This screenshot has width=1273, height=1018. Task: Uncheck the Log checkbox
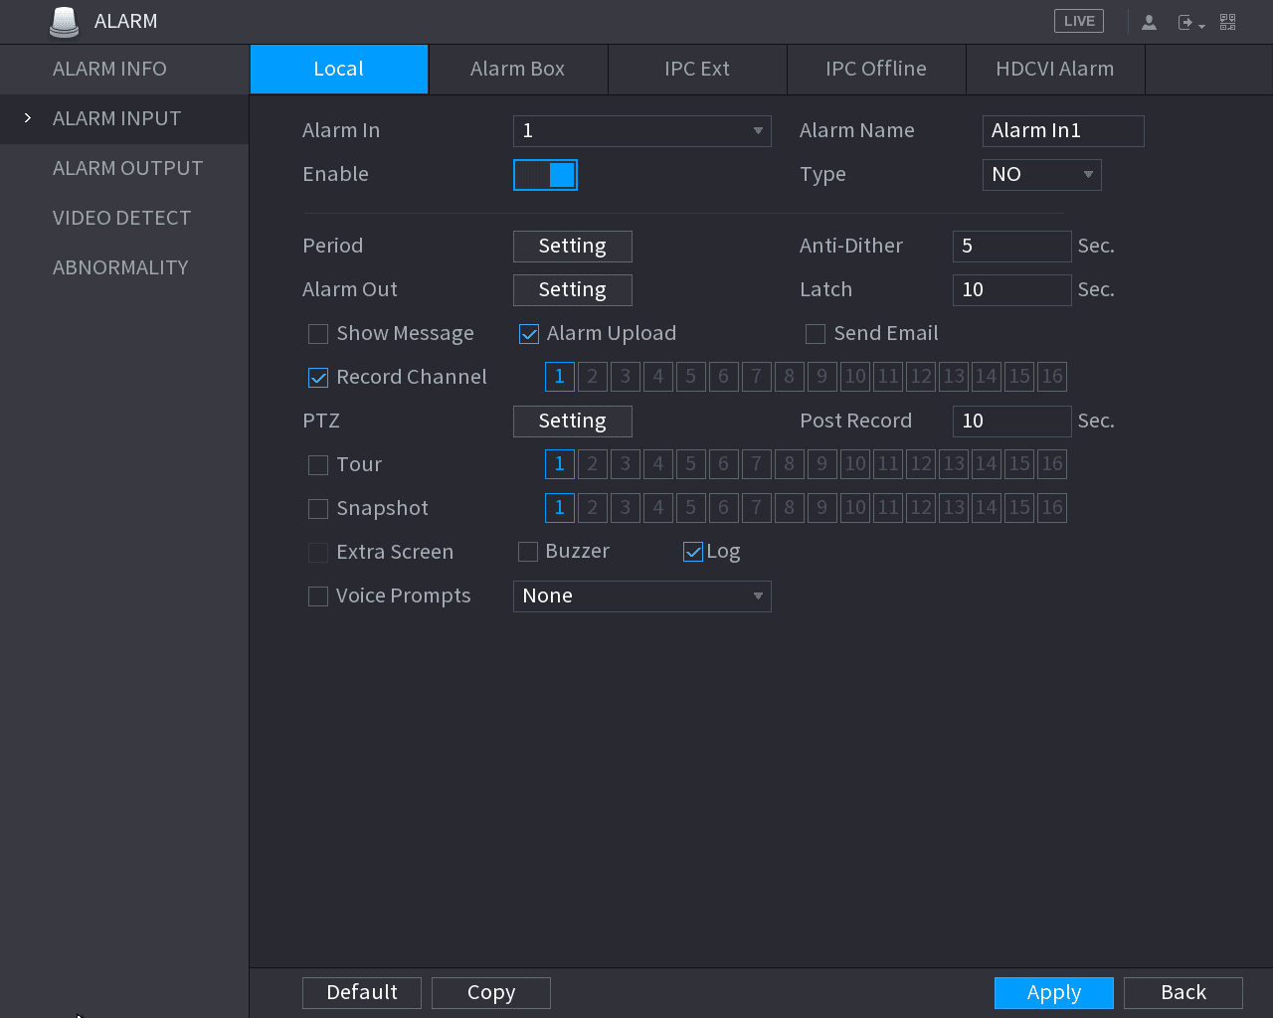(x=693, y=552)
